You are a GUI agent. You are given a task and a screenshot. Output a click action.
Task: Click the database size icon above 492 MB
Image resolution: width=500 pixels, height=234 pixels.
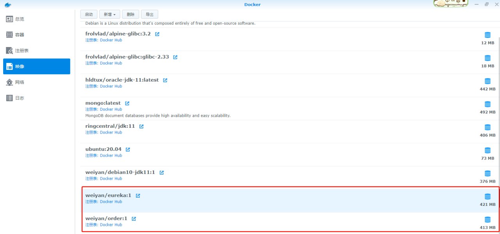[x=487, y=104]
